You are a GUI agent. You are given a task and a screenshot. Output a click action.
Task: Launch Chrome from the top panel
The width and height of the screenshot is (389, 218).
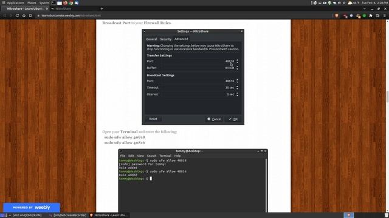click(71, 2)
